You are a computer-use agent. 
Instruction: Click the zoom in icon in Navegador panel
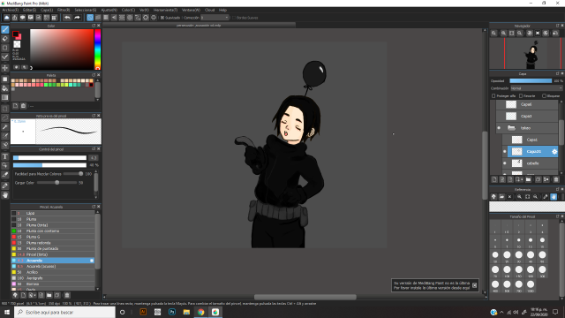click(x=504, y=34)
